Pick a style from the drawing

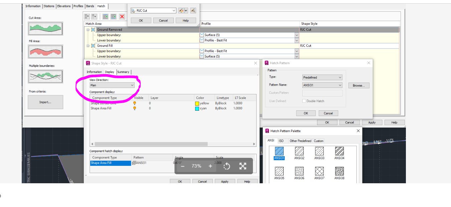[x=193, y=10]
